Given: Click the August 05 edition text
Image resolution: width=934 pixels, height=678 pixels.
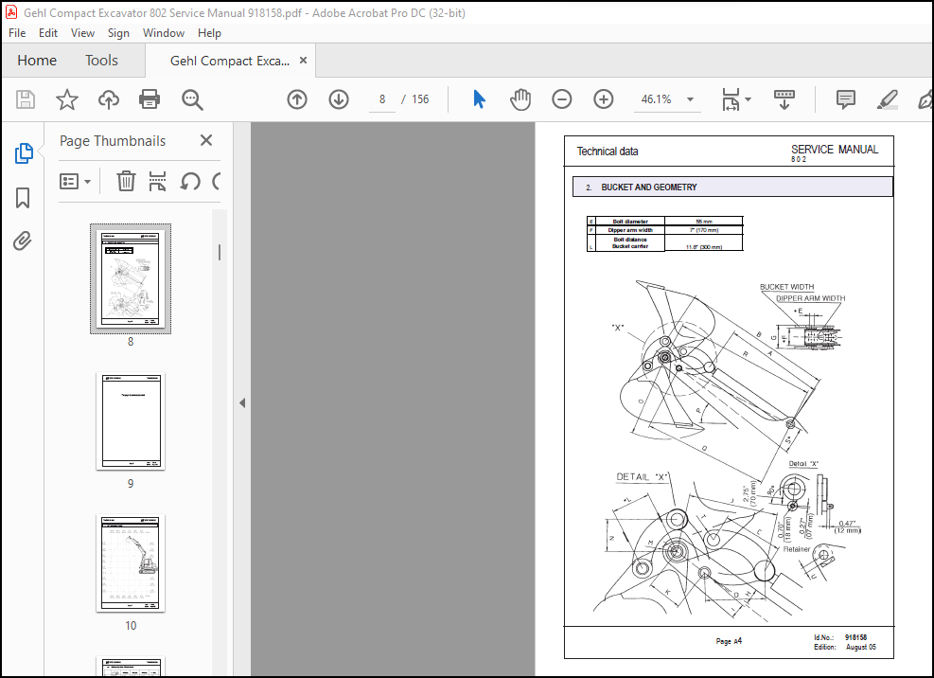Looking at the screenshot, I should [x=861, y=647].
